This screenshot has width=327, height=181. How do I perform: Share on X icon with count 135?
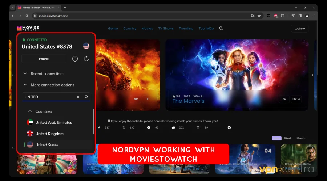124,127
